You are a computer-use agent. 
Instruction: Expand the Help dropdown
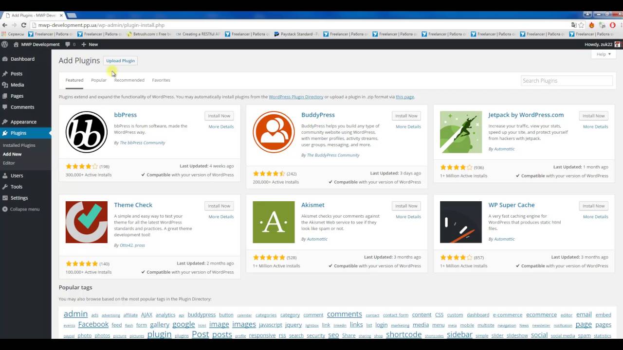604,54
